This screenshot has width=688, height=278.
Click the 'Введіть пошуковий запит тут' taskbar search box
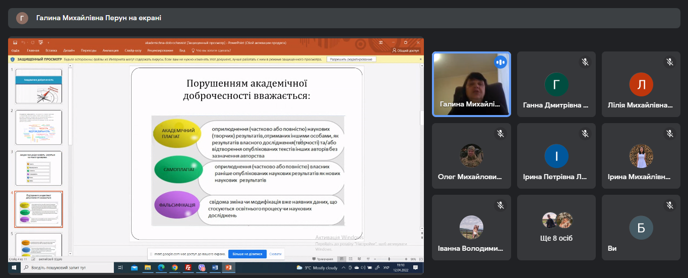pos(67,267)
